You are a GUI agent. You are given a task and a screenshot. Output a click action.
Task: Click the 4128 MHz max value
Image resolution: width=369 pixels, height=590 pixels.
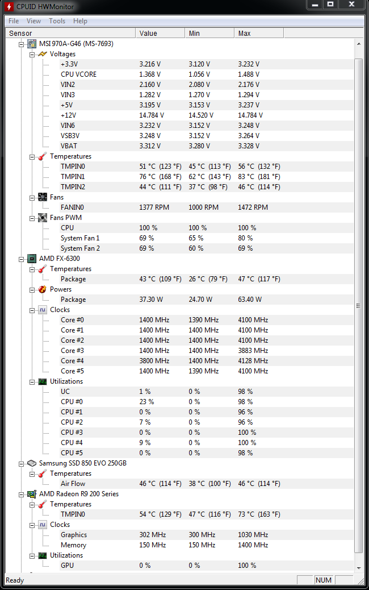coord(253,361)
